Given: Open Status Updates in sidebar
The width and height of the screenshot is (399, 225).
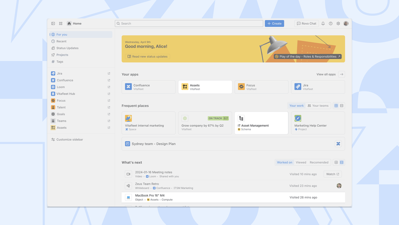Looking at the screenshot, I should coord(81,48).
